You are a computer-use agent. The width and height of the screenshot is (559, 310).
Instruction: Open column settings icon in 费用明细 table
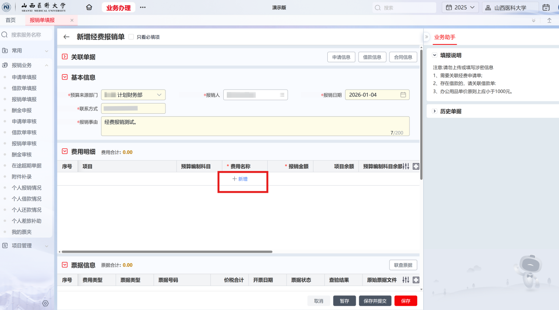point(406,167)
